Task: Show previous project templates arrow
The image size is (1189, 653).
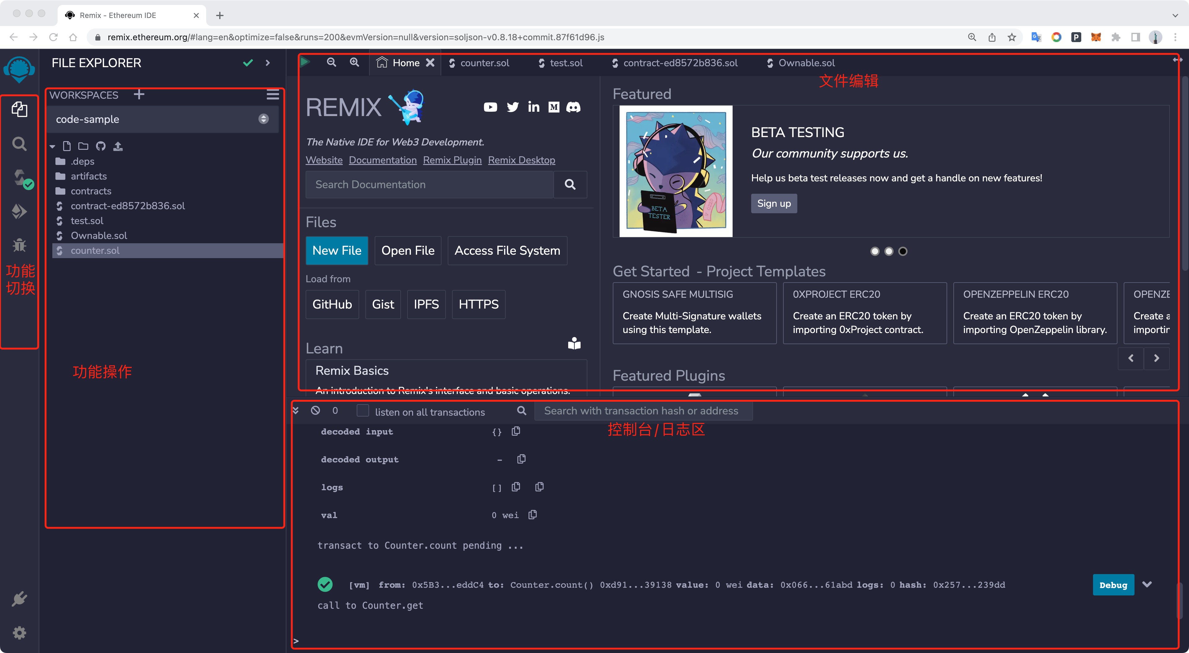Action: click(x=1131, y=358)
